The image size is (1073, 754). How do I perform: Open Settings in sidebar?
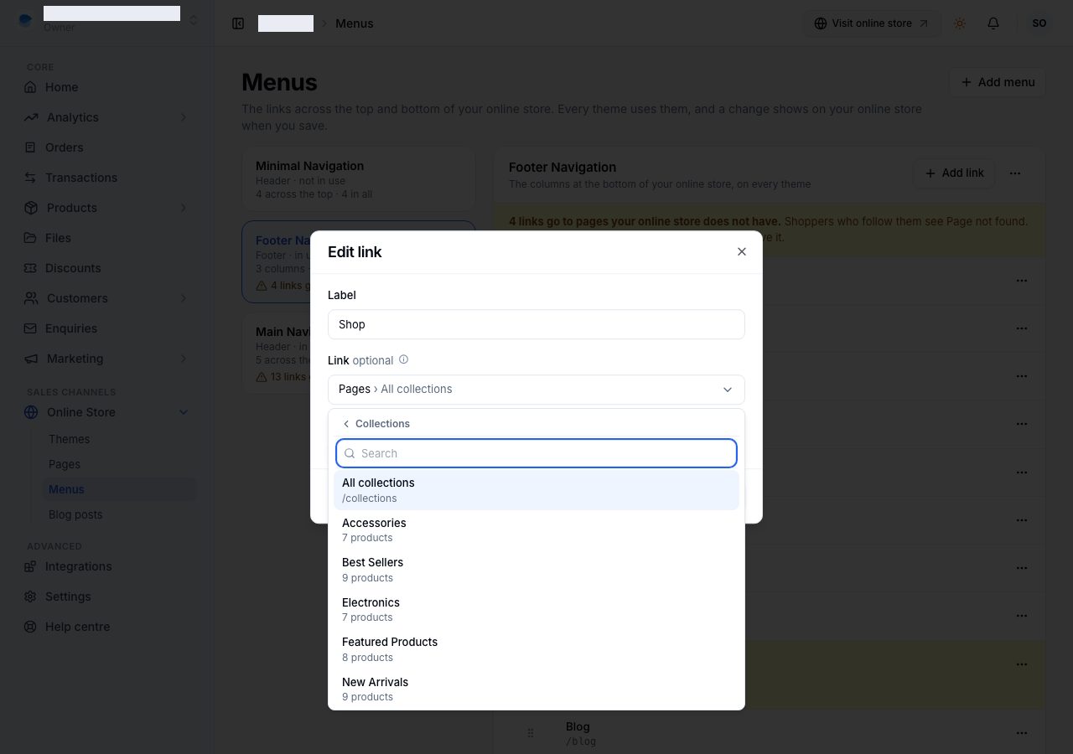point(106,596)
